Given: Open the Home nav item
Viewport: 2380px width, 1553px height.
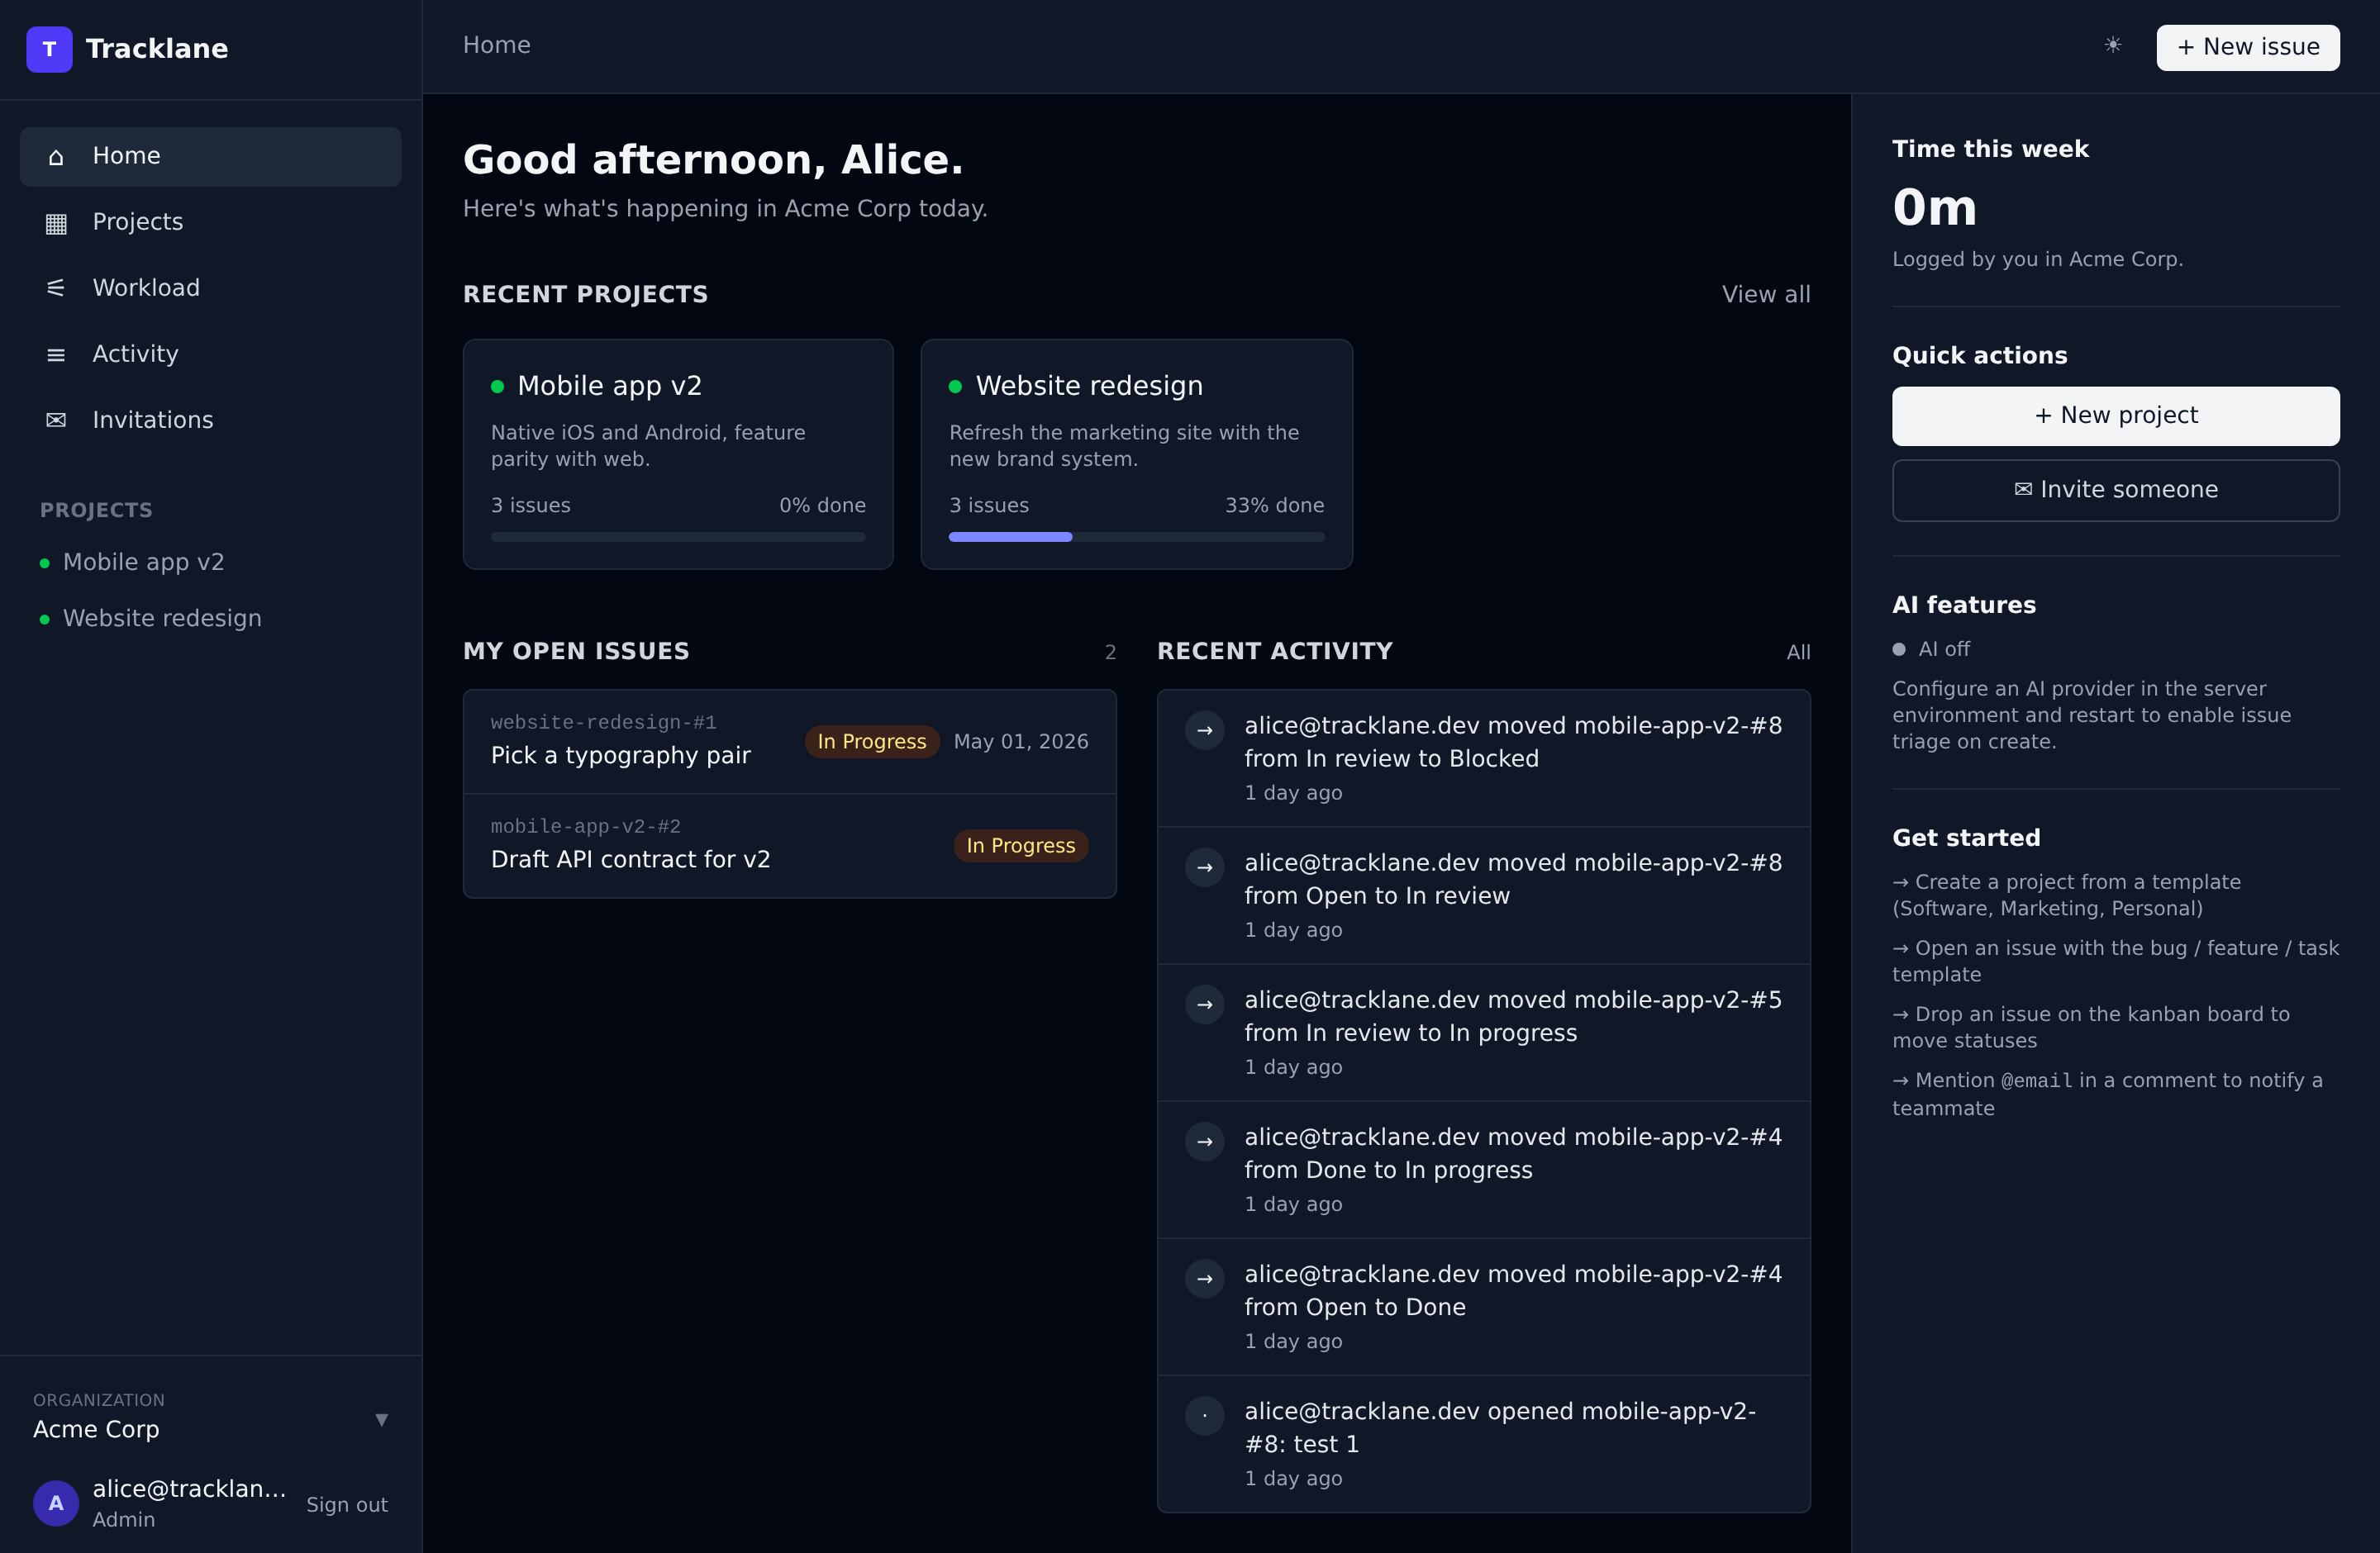Looking at the screenshot, I should [210, 157].
